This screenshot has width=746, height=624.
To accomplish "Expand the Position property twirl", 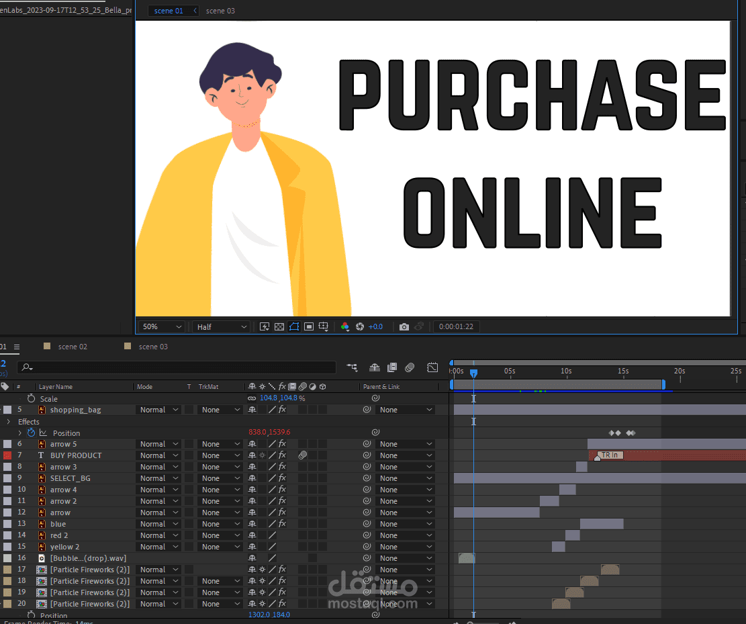I will 19,433.
